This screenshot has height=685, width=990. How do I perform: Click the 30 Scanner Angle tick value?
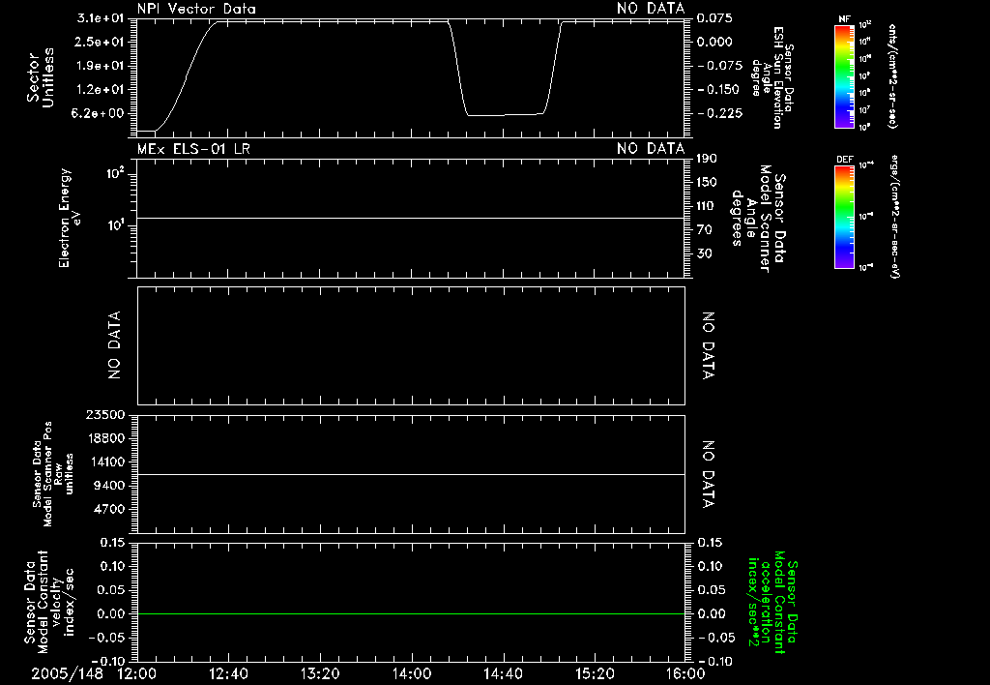(x=704, y=253)
